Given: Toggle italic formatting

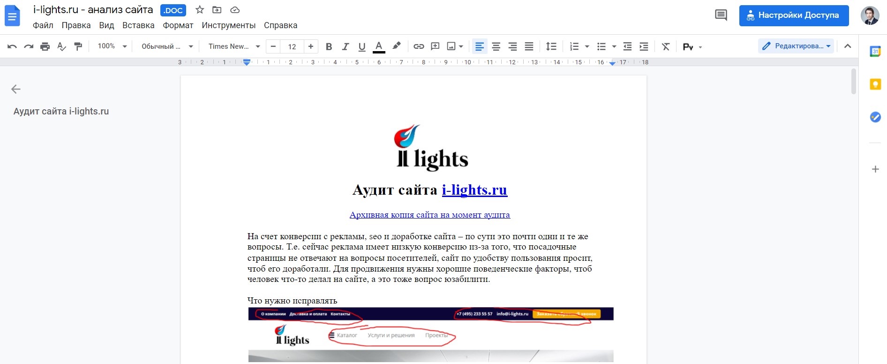Looking at the screenshot, I should pos(346,46).
